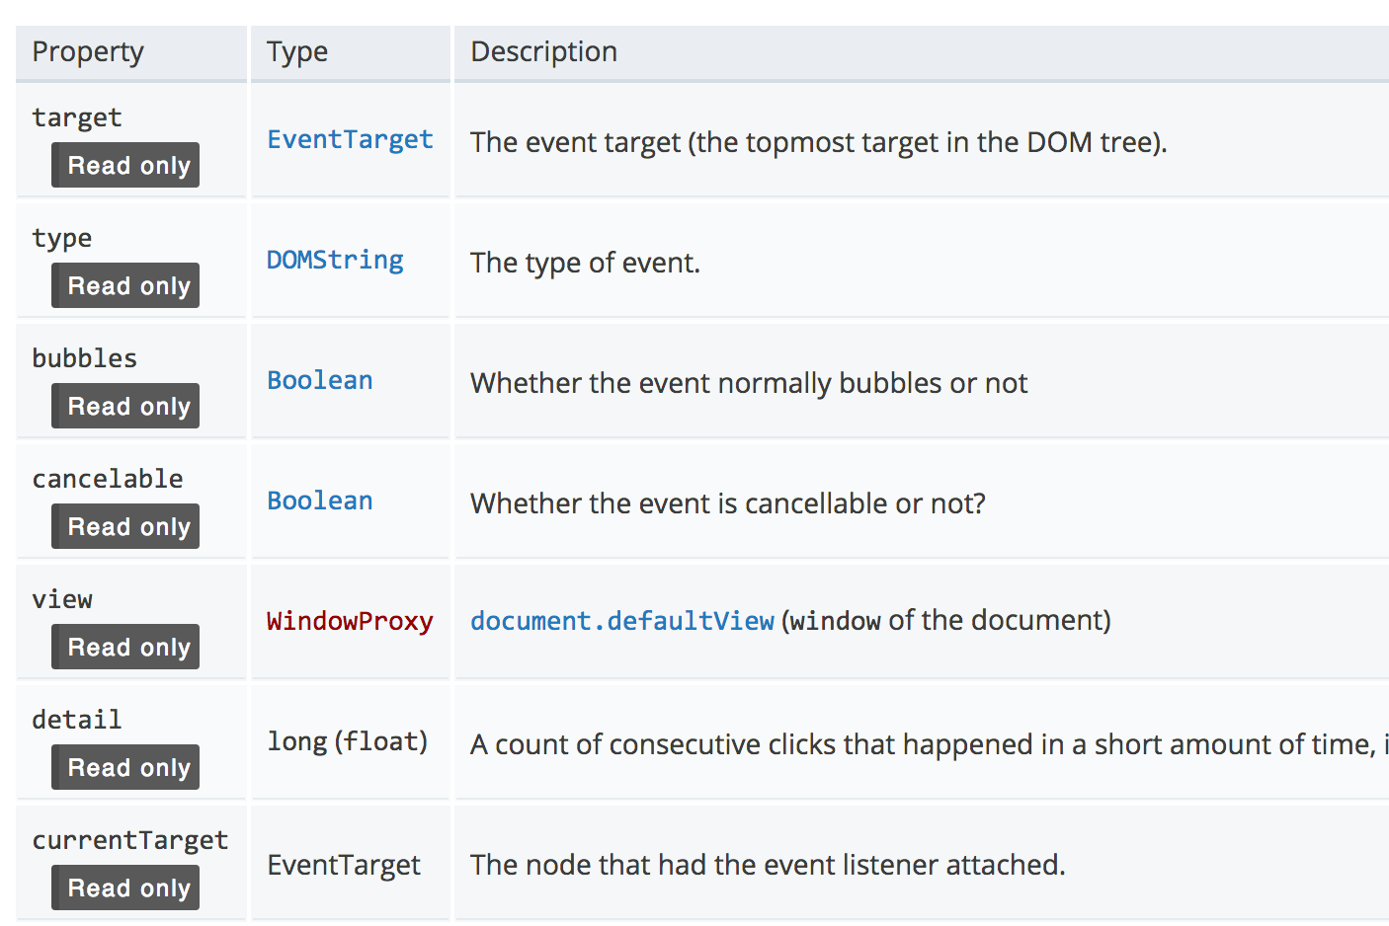Click the Read only badge under bubbles
Image resolution: width=1389 pixels, height=926 pixels.
(126, 407)
